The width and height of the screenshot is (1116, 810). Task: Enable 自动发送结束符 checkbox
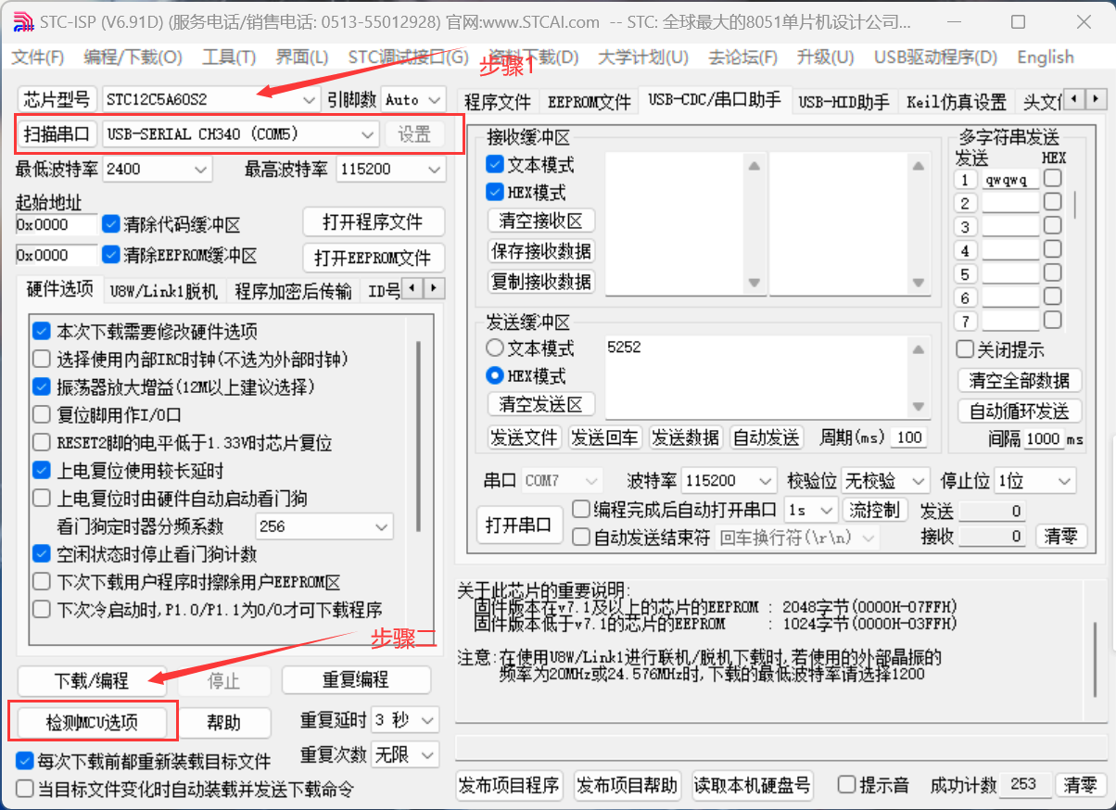[x=581, y=537]
